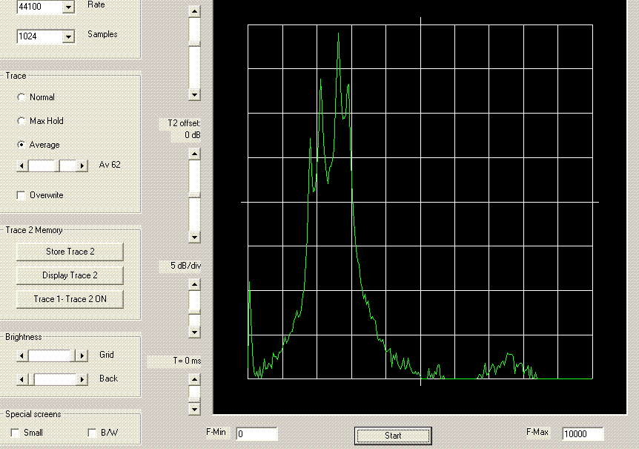
Task: Click the T= 0 ms readout
Action: (x=187, y=361)
